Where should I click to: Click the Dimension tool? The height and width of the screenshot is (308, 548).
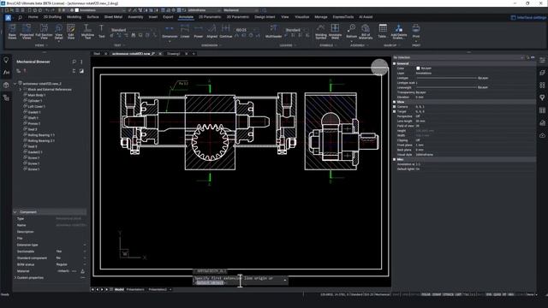tap(170, 32)
